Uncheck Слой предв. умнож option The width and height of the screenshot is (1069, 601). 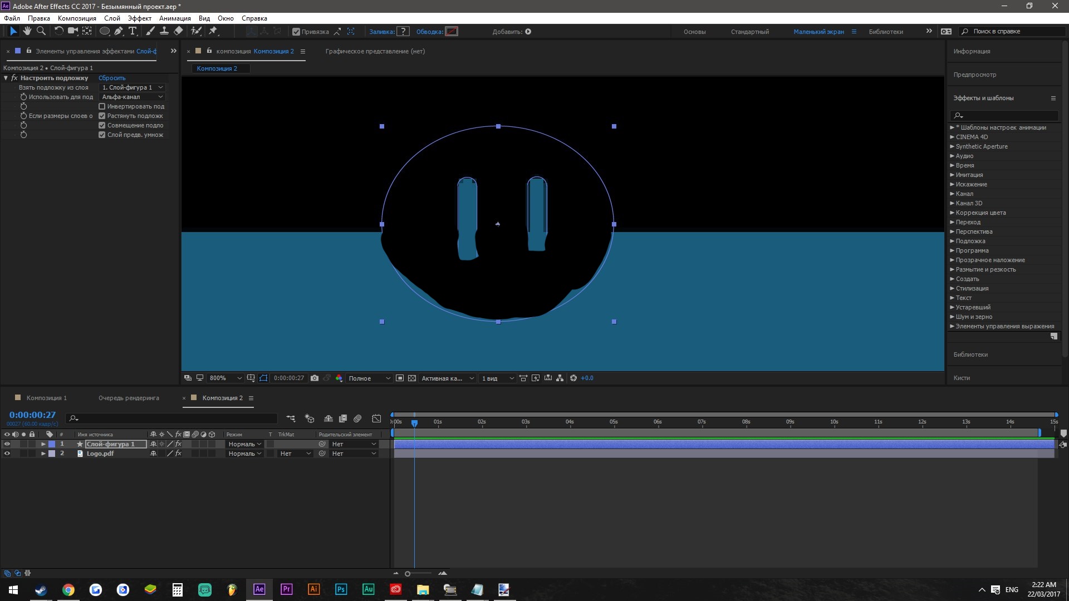pyautogui.click(x=102, y=135)
